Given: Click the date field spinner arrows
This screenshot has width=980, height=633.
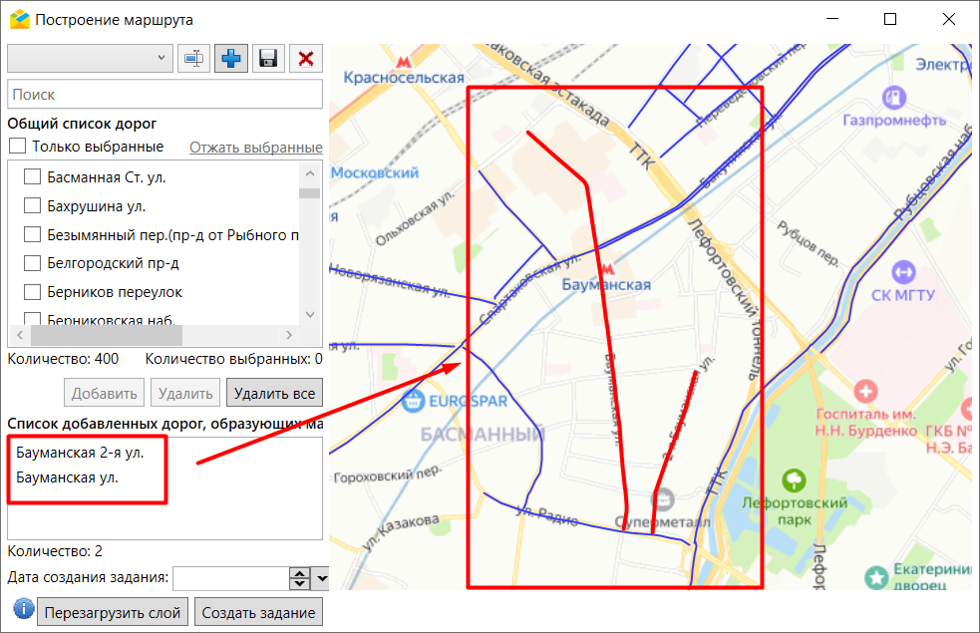Looking at the screenshot, I should (x=299, y=578).
